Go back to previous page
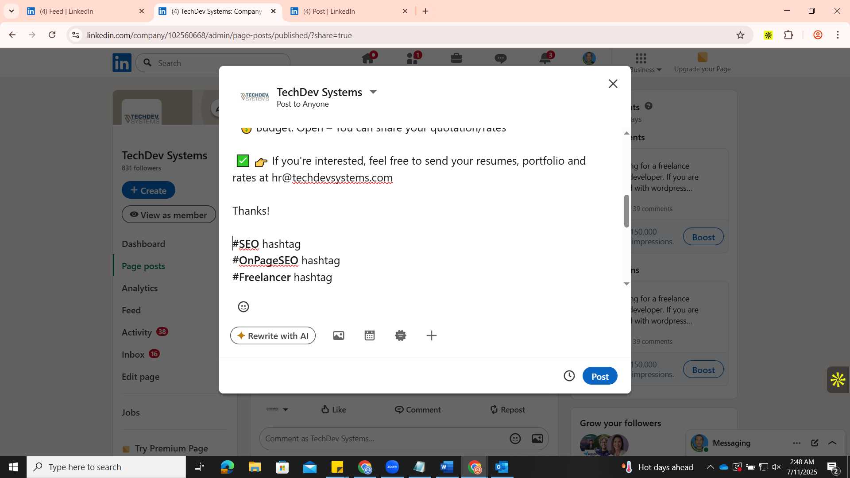The image size is (850, 478). click(x=12, y=35)
